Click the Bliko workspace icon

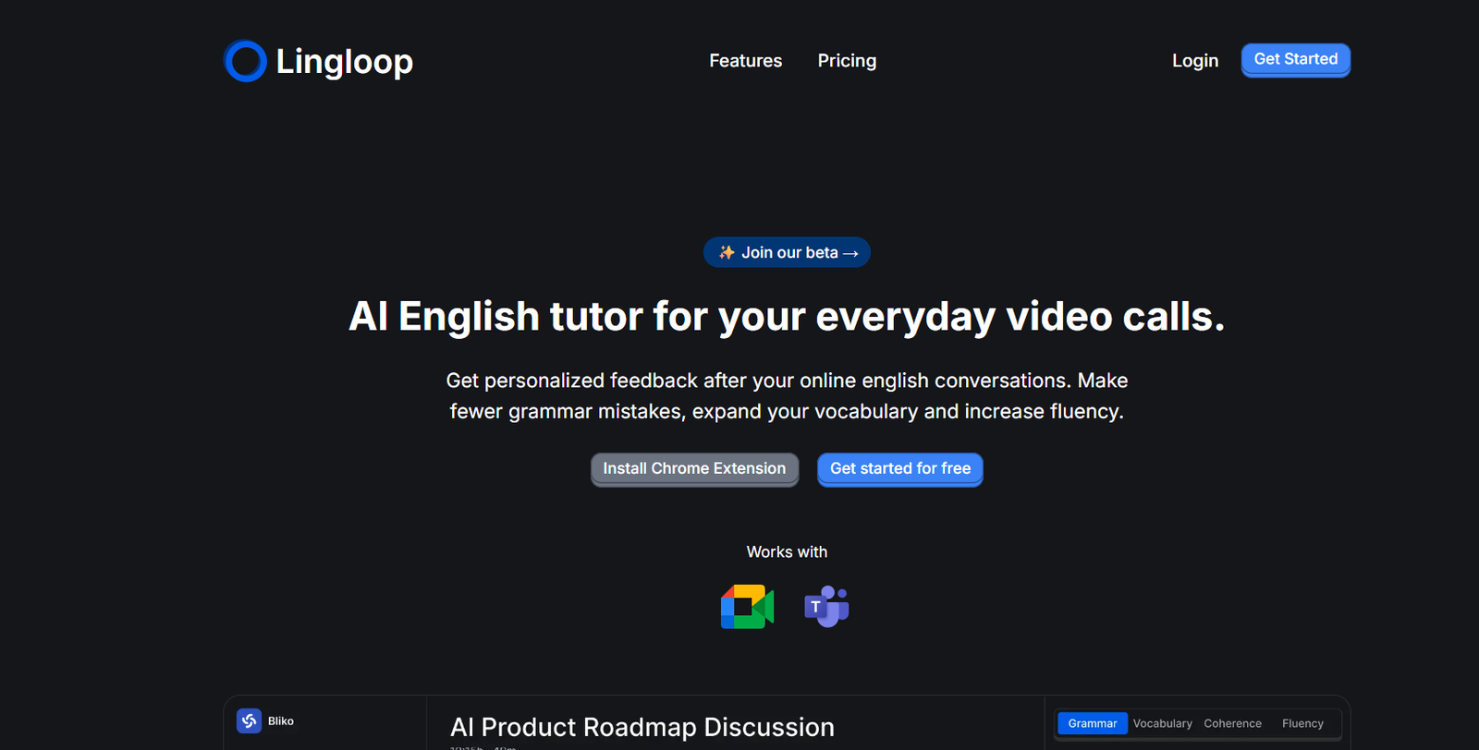tap(249, 720)
